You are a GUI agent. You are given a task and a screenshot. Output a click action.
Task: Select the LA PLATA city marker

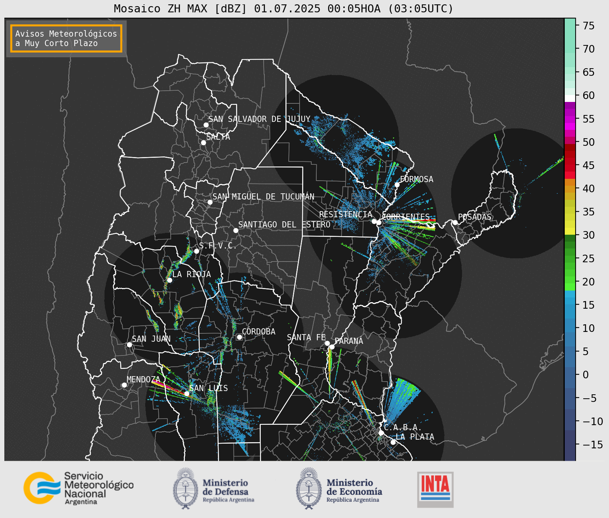393,442
